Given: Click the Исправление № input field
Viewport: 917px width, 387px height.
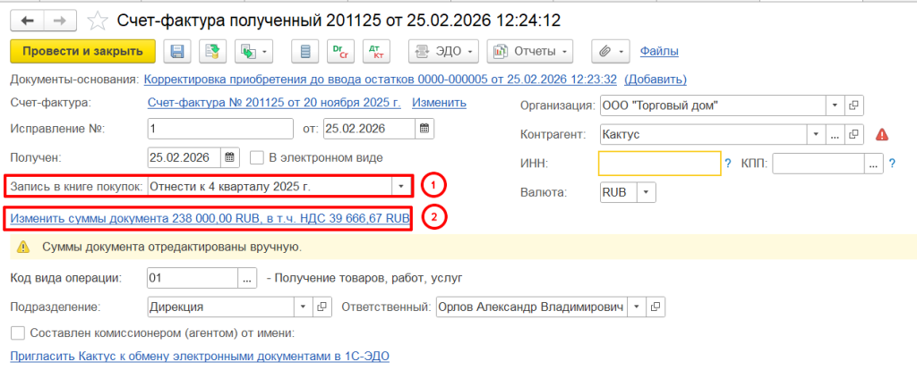Looking at the screenshot, I should 220,129.
